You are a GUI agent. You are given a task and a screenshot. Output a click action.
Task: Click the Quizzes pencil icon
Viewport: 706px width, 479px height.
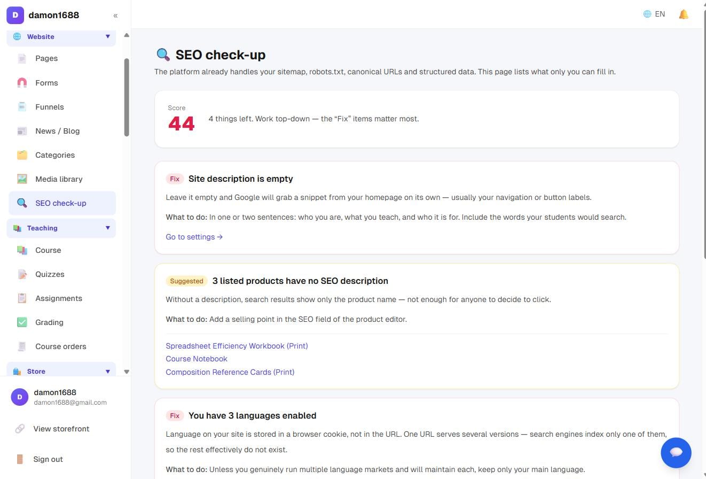22,274
